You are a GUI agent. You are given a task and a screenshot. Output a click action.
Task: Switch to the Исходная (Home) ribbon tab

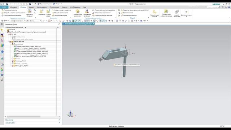click(x=14, y=7)
